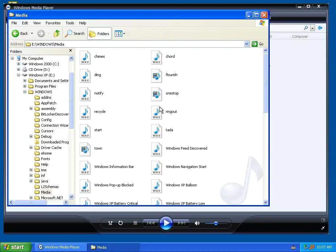336x252 pixels.
Task: Open Media Player search options dropdown
Action: point(312,28)
